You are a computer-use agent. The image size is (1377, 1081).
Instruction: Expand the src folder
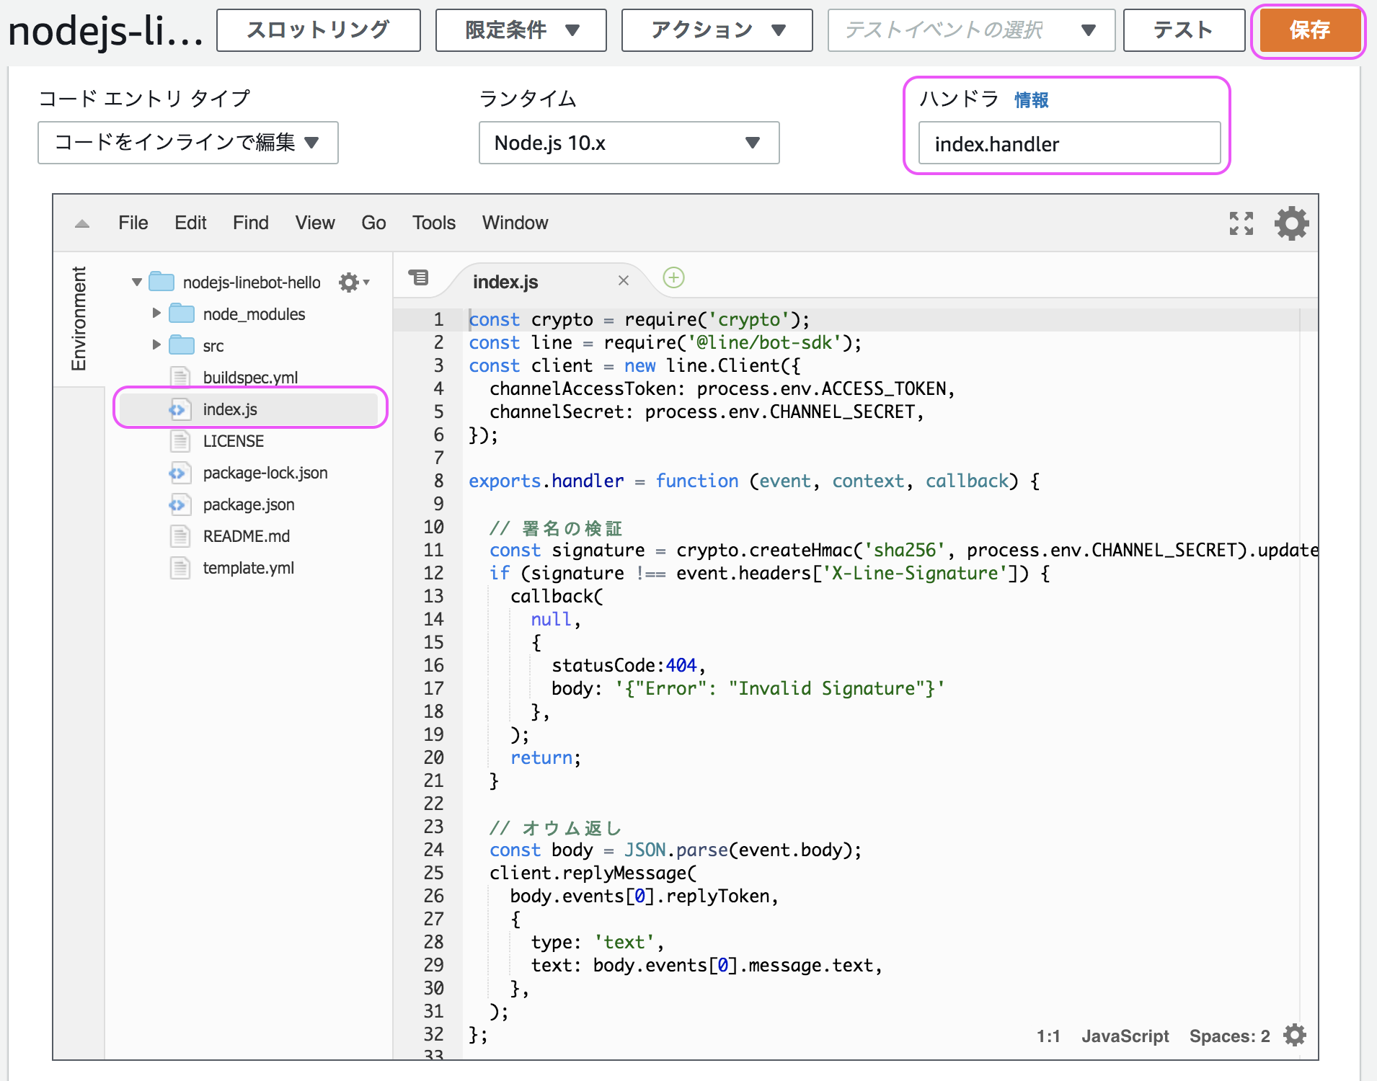click(x=156, y=345)
